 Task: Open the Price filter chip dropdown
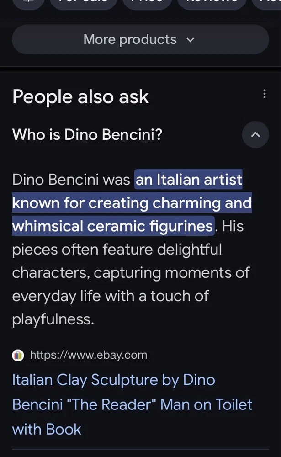pyautogui.click(x=147, y=2)
